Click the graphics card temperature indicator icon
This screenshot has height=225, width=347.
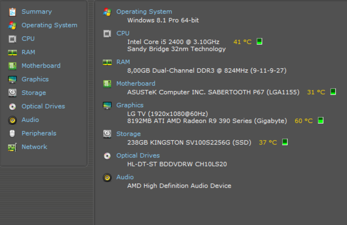tap(321, 120)
